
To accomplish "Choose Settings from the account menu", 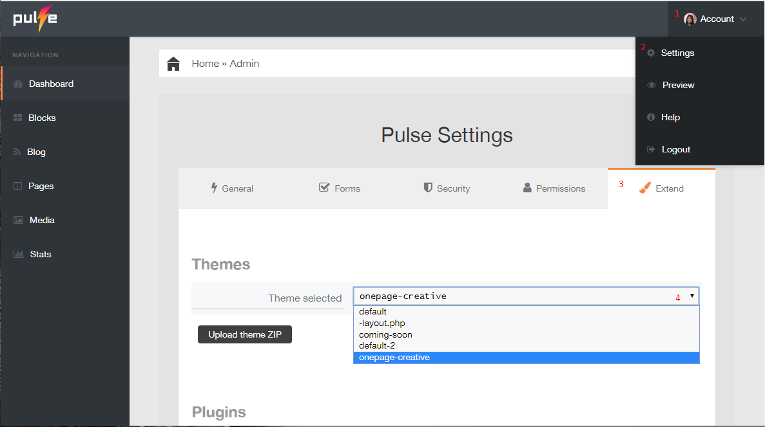I will pyautogui.click(x=677, y=53).
